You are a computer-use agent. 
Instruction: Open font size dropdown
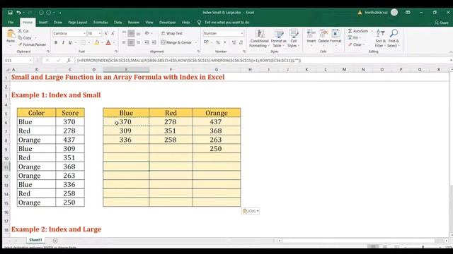pyautogui.click(x=100, y=33)
